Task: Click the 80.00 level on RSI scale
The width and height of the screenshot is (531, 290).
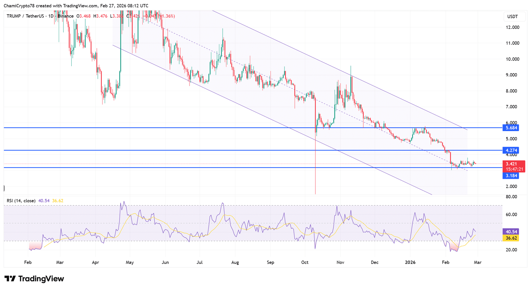Action: click(511, 197)
